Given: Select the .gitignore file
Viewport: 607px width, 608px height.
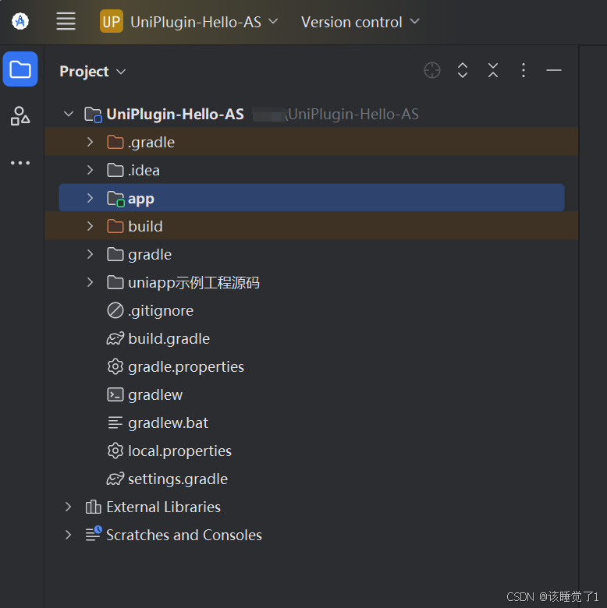Looking at the screenshot, I should 161,311.
